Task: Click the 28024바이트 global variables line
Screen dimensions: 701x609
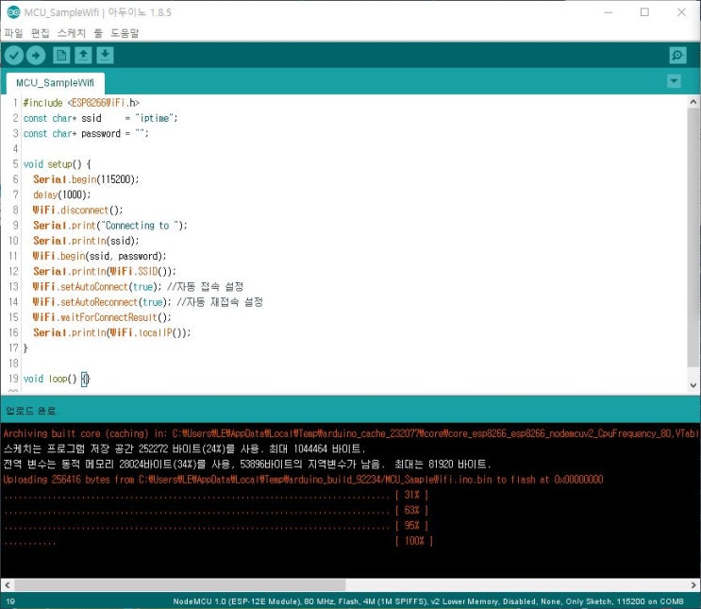Action: click(x=247, y=464)
